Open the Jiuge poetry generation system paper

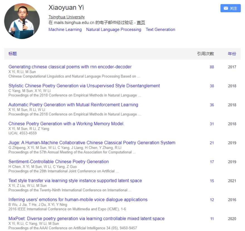click(x=92, y=143)
